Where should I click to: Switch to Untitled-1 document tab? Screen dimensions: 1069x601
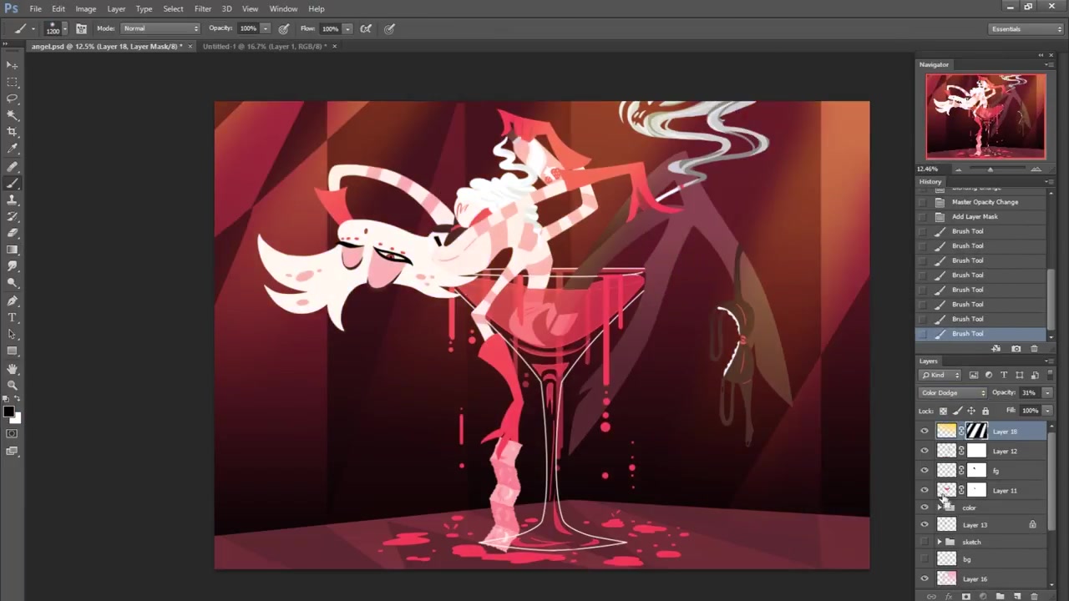click(264, 46)
